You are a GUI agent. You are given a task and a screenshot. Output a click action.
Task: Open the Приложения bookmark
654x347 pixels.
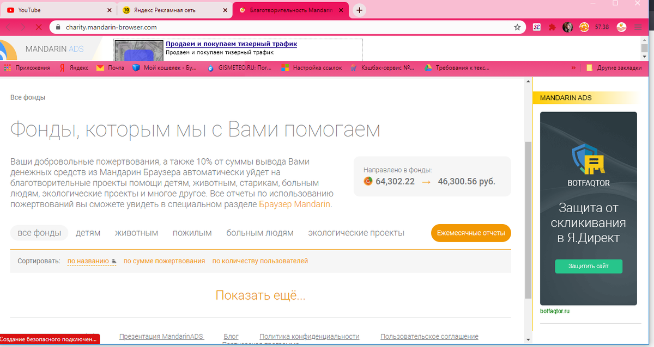[x=27, y=68]
